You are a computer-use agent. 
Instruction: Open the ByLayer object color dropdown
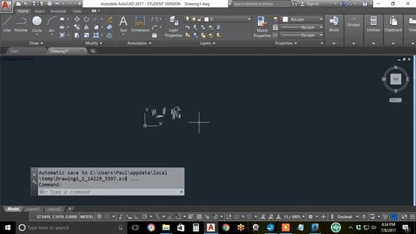(320, 19)
